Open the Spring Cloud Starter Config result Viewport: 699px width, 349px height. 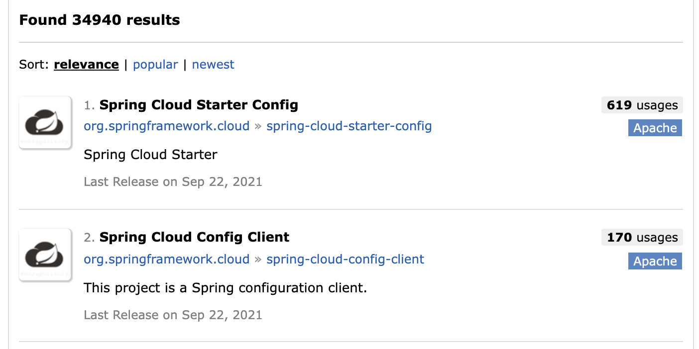pos(199,105)
